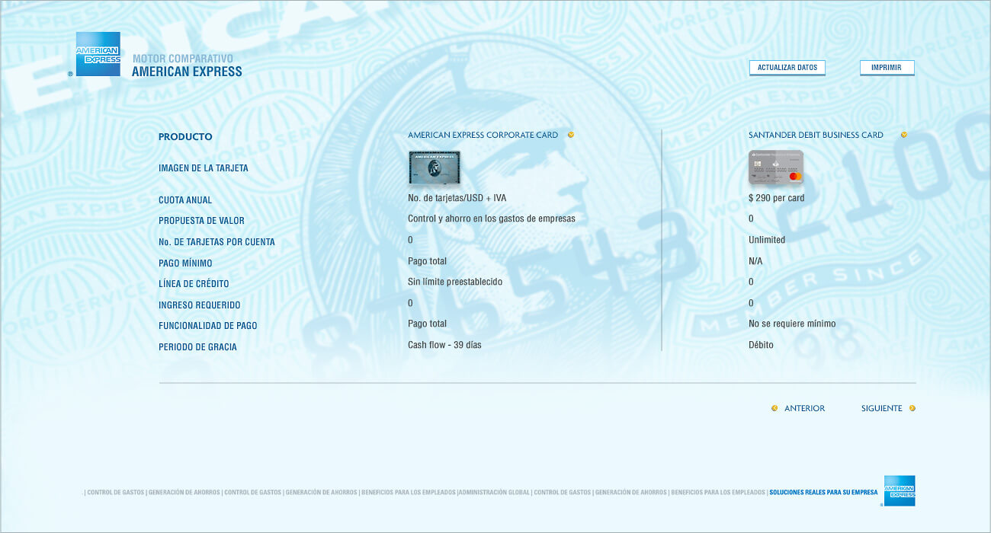Click the Motor Comparativo American Express title

pyautogui.click(x=187, y=65)
